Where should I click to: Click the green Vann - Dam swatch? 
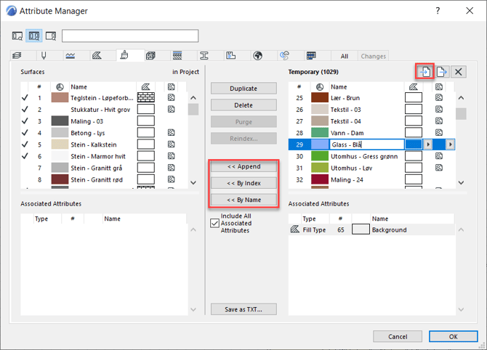coord(320,133)
